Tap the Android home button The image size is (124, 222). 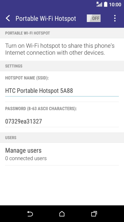click(62, 214)
